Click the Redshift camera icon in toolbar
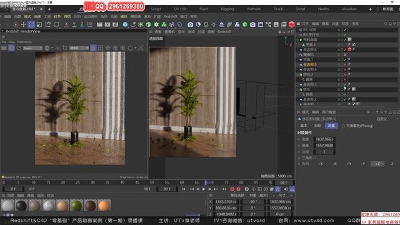This screenshot has width=400, height=225. [190, 24]
